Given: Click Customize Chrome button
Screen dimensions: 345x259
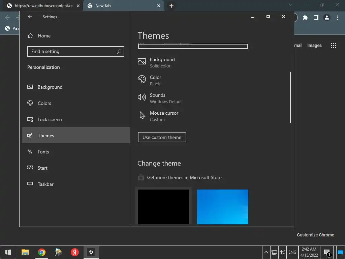Looking at the screenshot, I should (315, 235).
